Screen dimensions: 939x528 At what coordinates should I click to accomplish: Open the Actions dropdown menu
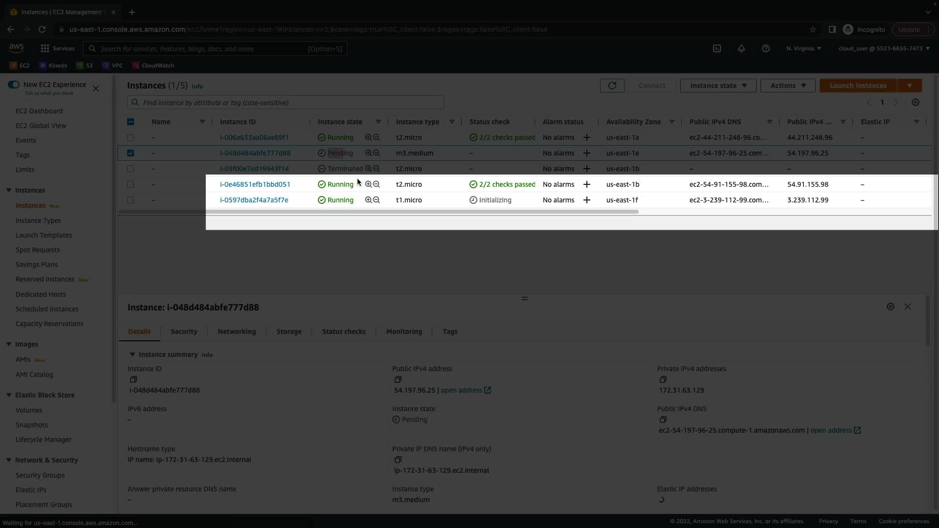click(787, 86)
